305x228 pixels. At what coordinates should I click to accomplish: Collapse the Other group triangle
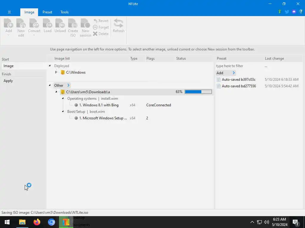[50, 85]
